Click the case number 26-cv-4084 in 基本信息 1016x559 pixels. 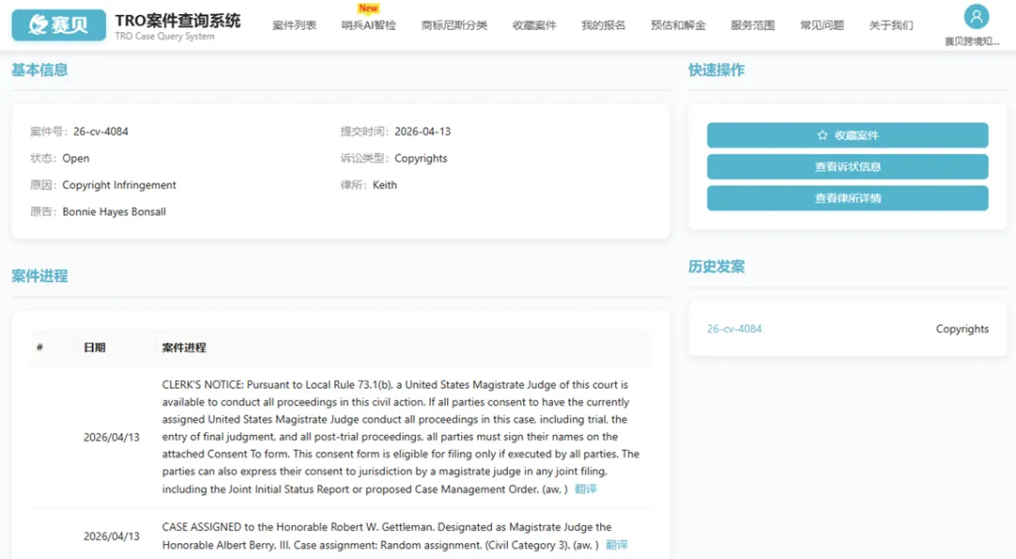tap(101, 131)
